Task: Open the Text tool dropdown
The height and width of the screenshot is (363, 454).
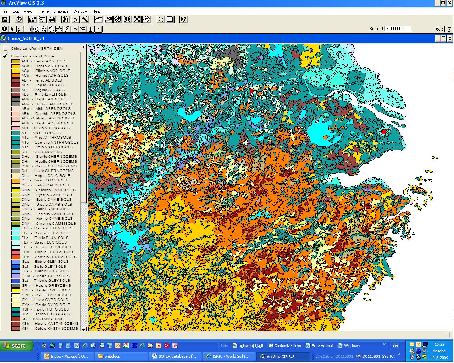Action: coord(90,29)
